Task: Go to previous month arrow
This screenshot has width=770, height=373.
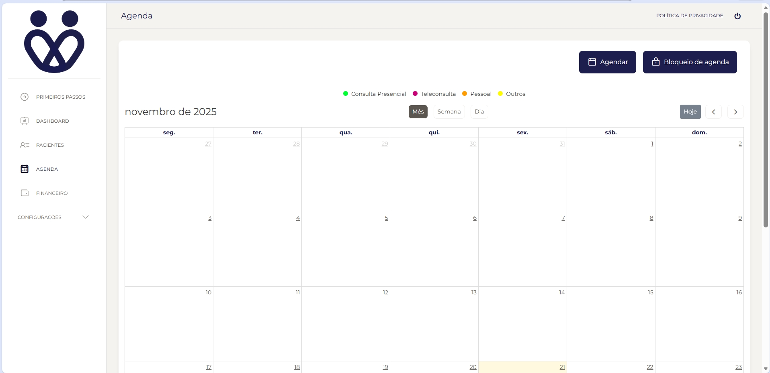Action: [713, 112]
